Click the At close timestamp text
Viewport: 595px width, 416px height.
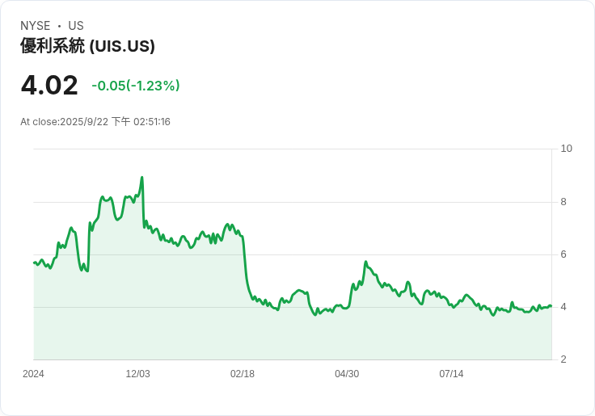tap(95, 122)
